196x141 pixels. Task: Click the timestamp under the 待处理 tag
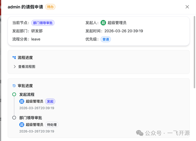click(x=37, y=131)
